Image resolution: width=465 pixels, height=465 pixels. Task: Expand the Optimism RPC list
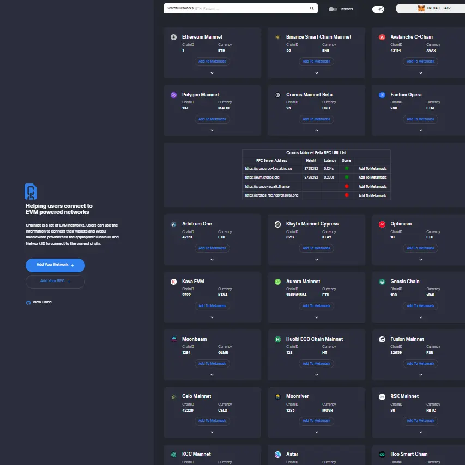[x=421, y=260]
